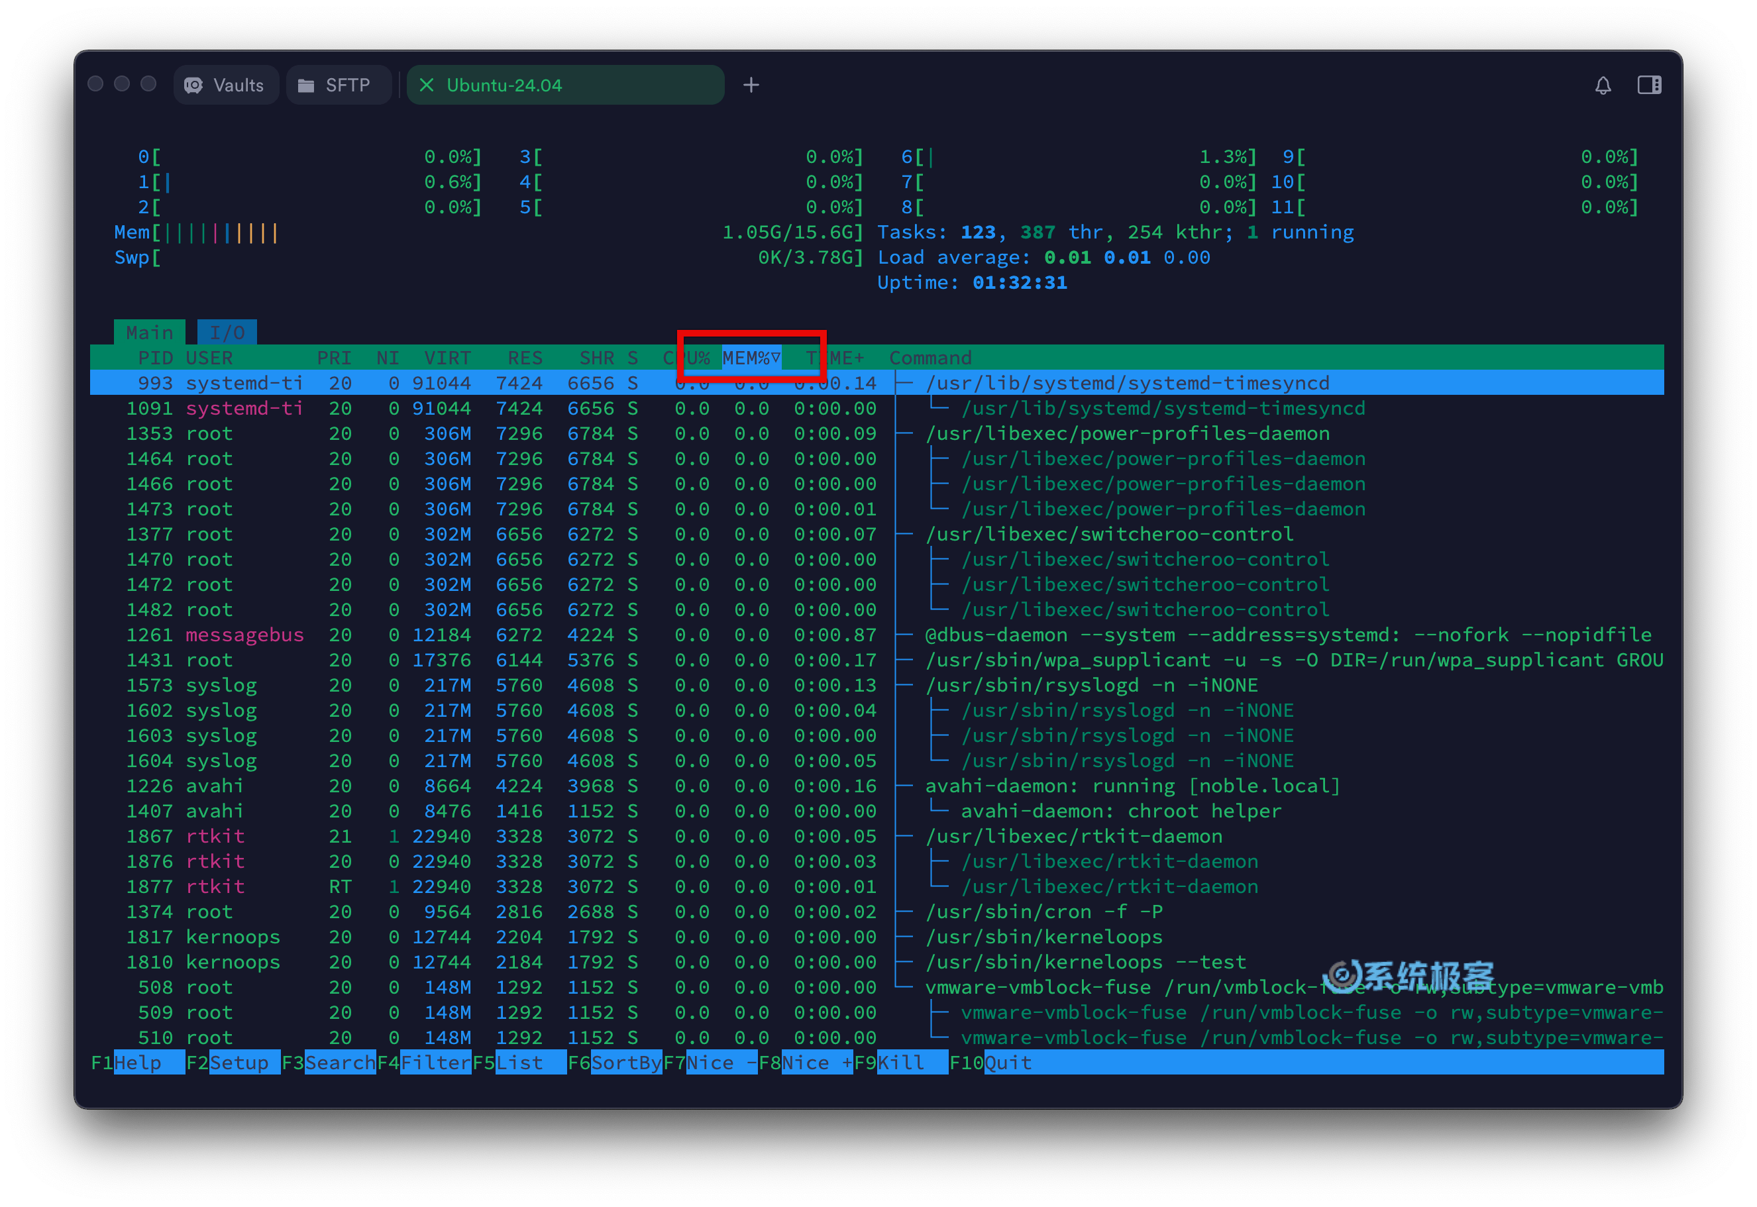Select process row PID 1604 syslog
This screenshot has height=1207, width=1757.
click(877, 760)
